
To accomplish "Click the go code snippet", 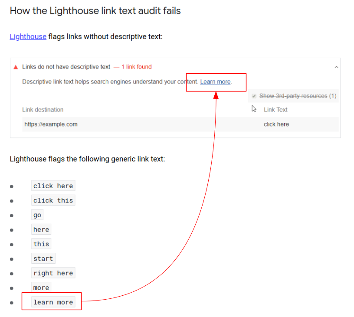I will click(37, 215).
